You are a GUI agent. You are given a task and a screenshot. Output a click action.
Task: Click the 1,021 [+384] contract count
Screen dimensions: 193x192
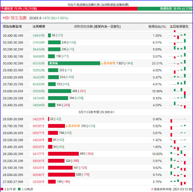[x=124, y=63]
